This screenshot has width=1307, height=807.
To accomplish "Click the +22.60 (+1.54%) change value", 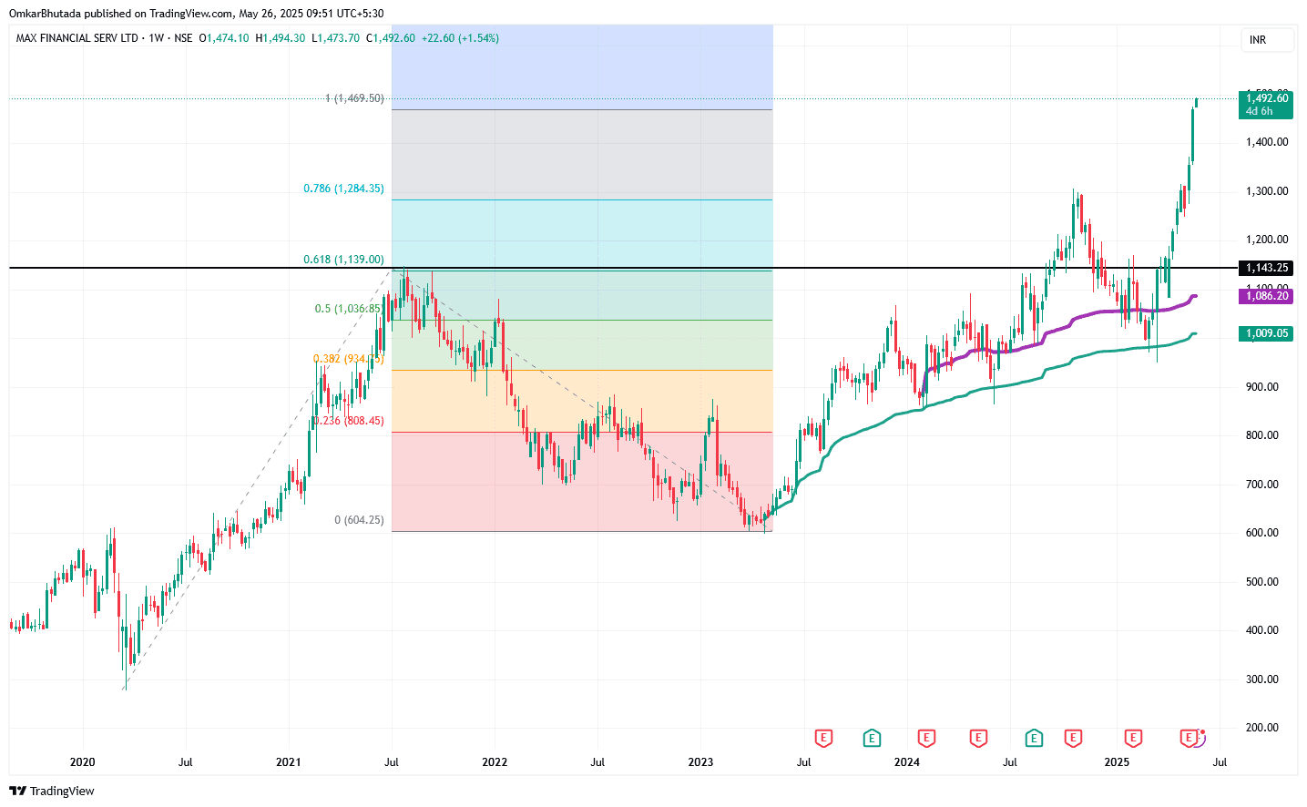I will [x=460, y=38].
